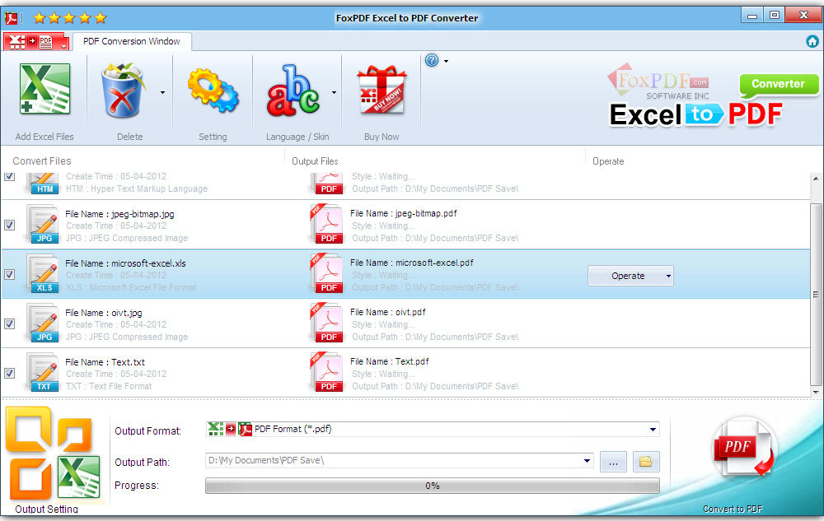Open output folder with yellow folder icon

(x=646, y=462)
